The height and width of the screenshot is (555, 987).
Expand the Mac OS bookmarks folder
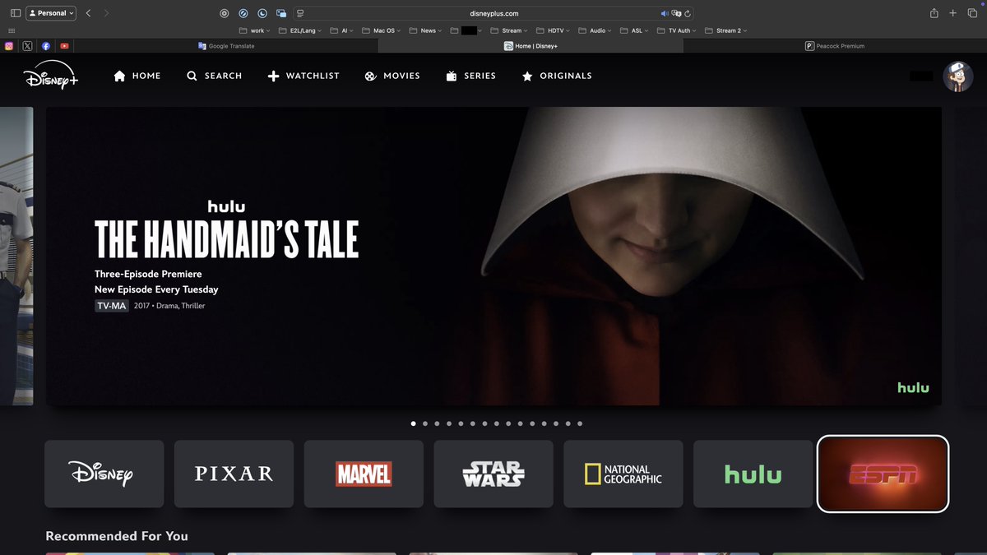coord(382,30)
